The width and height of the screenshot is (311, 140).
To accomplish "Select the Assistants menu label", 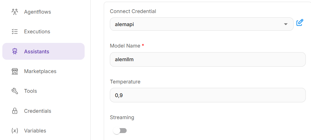I will [x=37, y=52].
